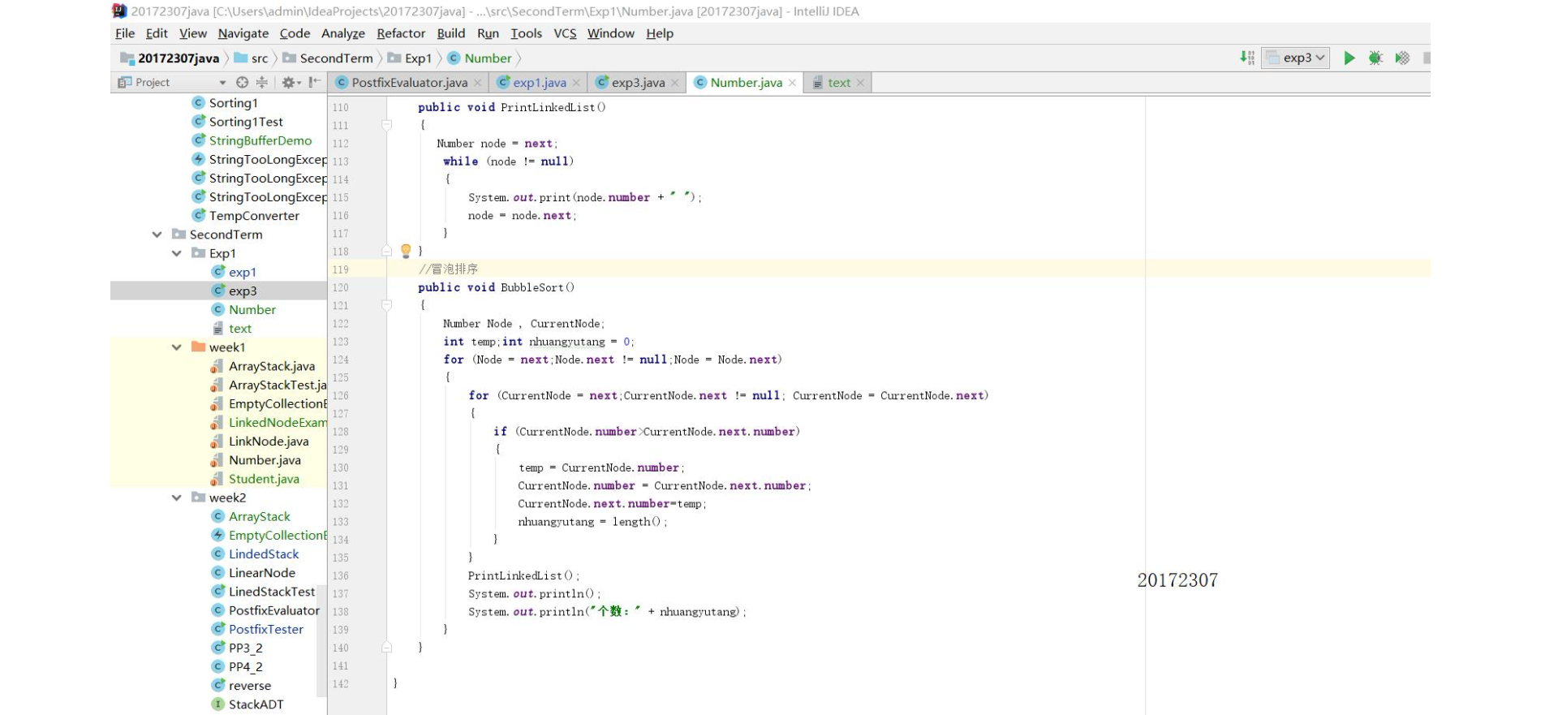Select text file under Exp1
This screenshot has width=1541, height=715.
[231, 329]
